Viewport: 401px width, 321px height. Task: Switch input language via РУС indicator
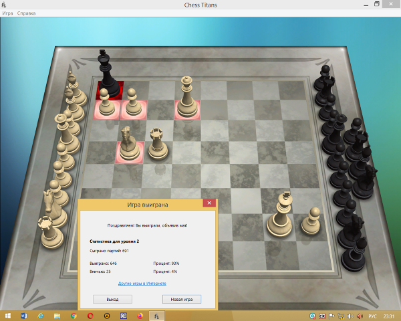tap(373, 316)
